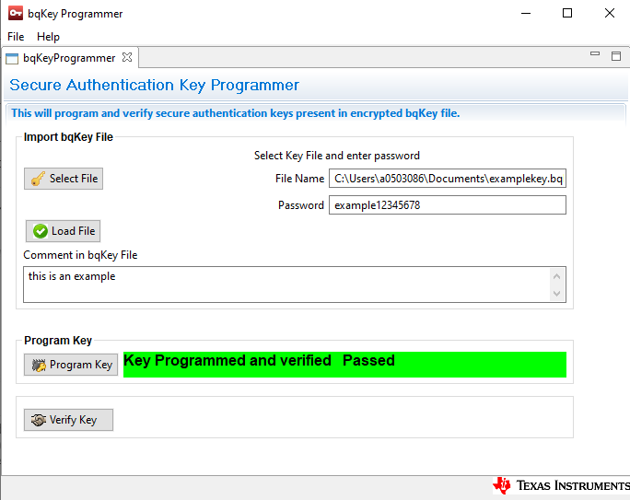Image resolution: width=630 pixels, height=500 pixels.
Task: Minimize the bqKey Programmer window
Action: [526, 13]
